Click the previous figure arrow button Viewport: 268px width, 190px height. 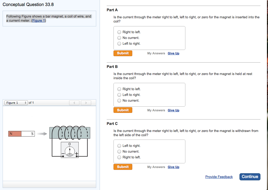click(74, 103)
